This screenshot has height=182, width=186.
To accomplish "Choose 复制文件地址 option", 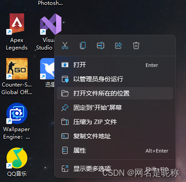I will pos(115,136).
